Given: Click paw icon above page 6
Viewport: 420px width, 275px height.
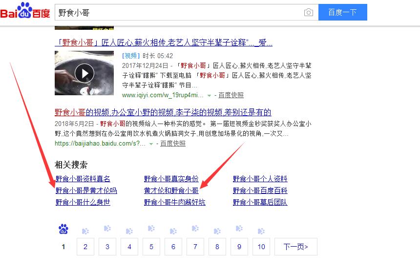Looking at the screenshot, I should tap(173, 231).
